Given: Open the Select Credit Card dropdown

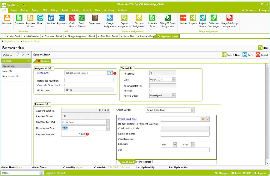Looking at the screenshot, I should coord(193,110).
